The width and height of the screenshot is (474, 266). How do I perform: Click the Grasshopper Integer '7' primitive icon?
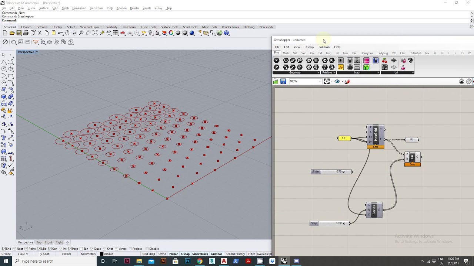(325, 67)
